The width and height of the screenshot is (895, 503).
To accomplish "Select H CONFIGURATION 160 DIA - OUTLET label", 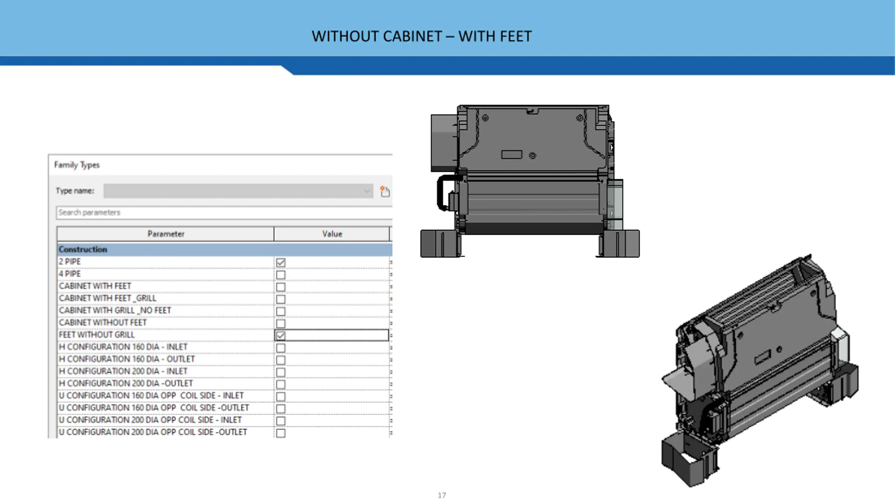I will [127, 359].
